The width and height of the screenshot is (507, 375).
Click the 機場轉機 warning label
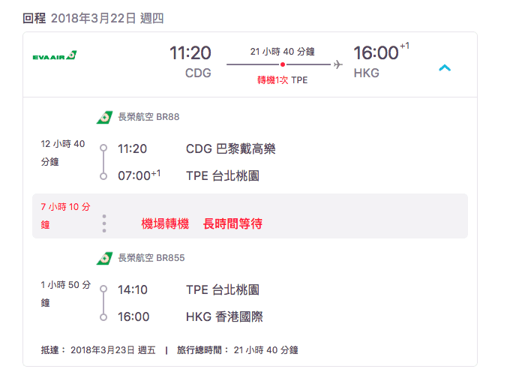click(x=165, y=223)
